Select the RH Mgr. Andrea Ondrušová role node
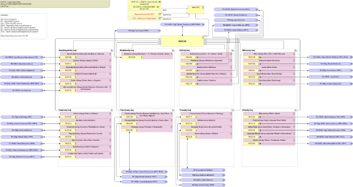The image size is (353, 187). [x=331, y=84]
